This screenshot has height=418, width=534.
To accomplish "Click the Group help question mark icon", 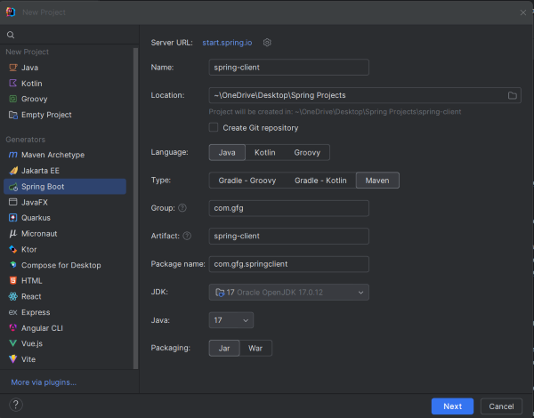I will 182,208.
